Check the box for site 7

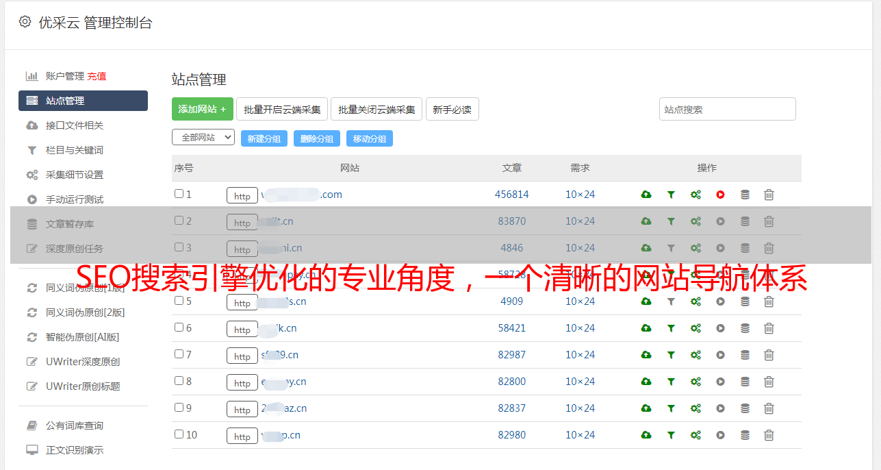point(179,354)
